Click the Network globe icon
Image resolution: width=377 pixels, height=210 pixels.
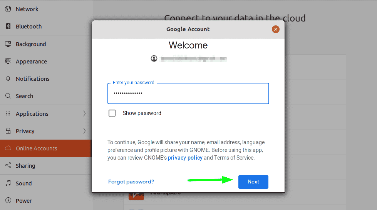8,9
